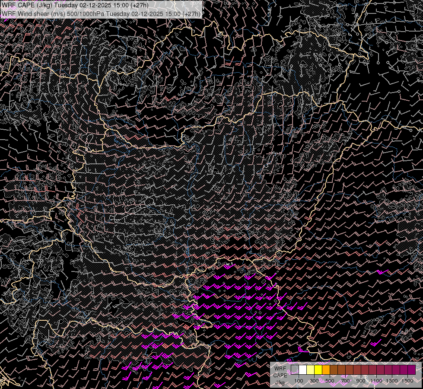Click the 100 legend label
This screenshot has height=389, width=423.
(x=299, y=381)
